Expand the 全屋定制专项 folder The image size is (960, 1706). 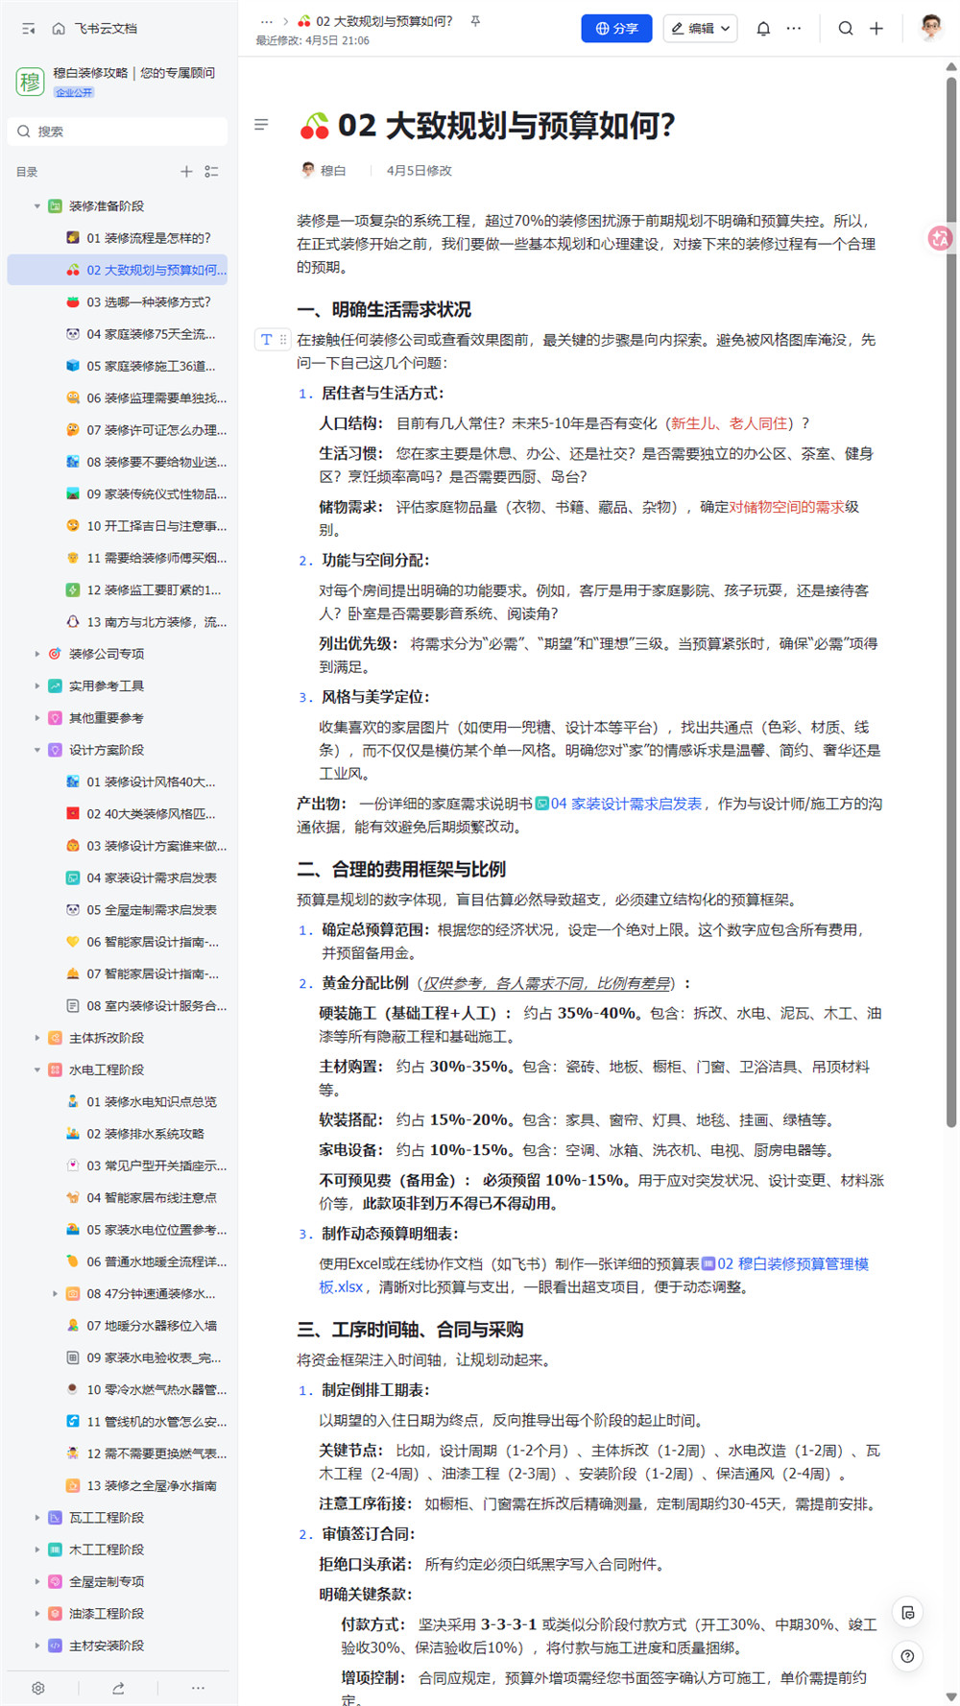coord(37,1581)
